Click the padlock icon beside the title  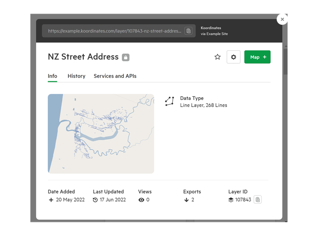126,57
